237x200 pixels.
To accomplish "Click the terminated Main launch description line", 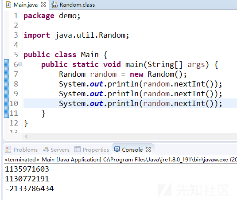I will (120, 160).
